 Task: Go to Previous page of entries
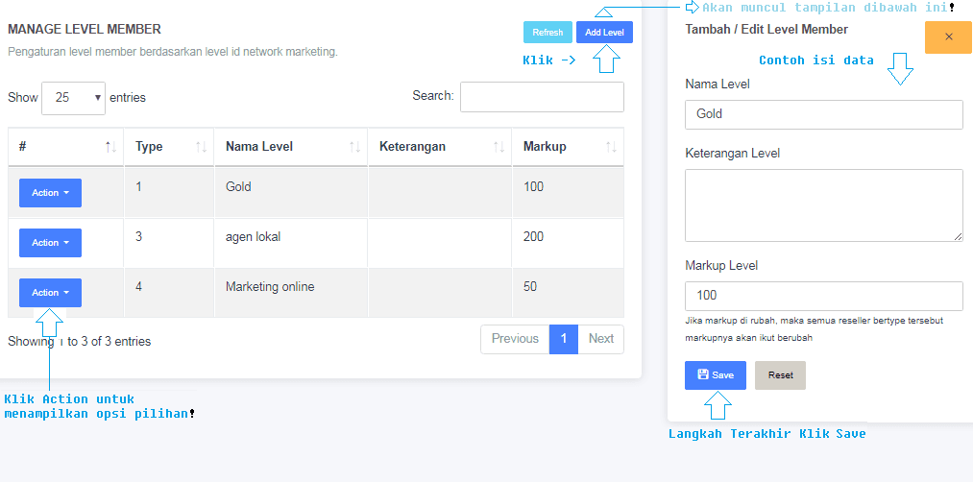pyautogui.click(x=515, y=339)
